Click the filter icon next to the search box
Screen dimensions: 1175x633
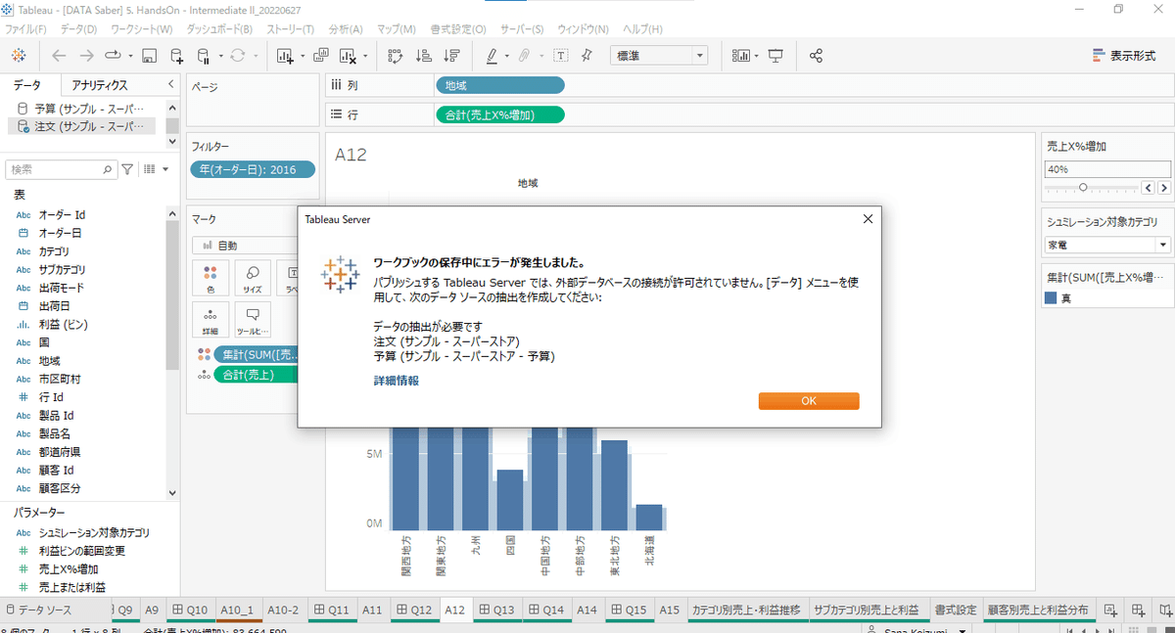pyautogui.click(x=126, y=168)
